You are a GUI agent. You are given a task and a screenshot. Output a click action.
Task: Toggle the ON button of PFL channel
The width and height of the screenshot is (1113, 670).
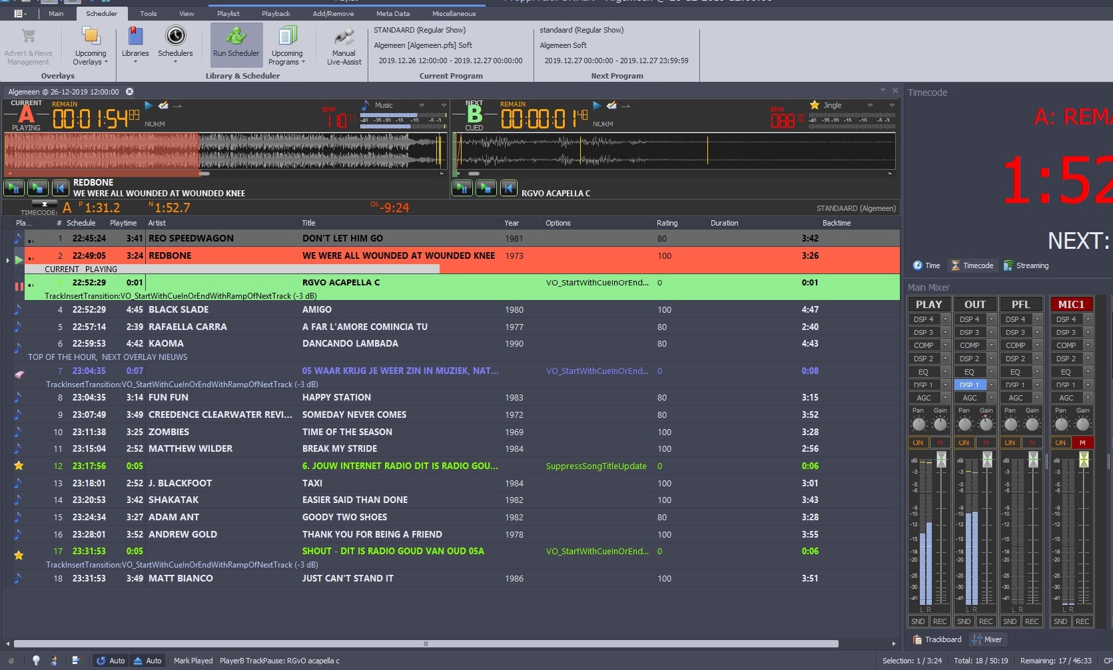point(1010,442)
